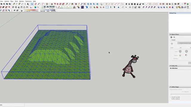This screenshot has height=107, width=191.
Task: Select the red four-arrow Move tool
Action: coord(58,4)
